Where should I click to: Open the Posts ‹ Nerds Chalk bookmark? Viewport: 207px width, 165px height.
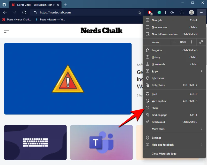point(17,19)
